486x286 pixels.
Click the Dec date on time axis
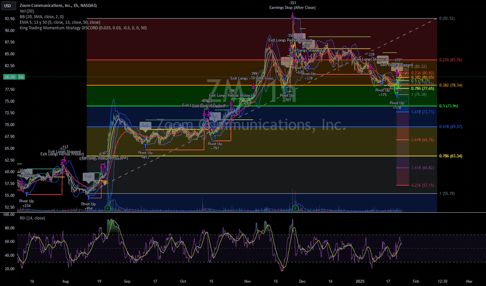point(302,281)
